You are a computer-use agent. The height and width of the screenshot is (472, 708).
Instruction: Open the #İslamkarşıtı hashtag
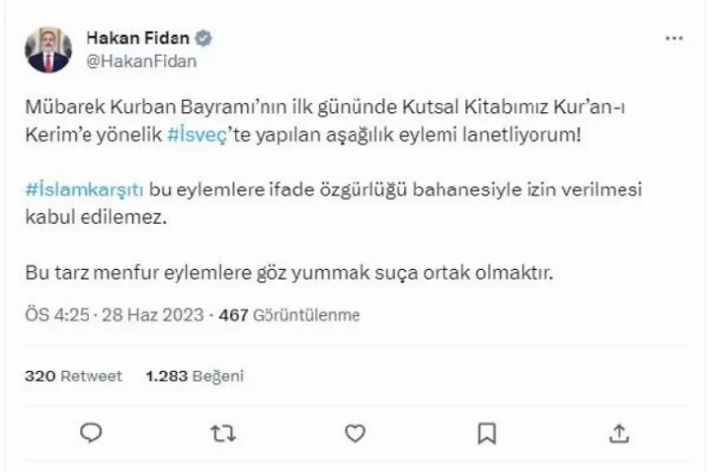(85, 189)
